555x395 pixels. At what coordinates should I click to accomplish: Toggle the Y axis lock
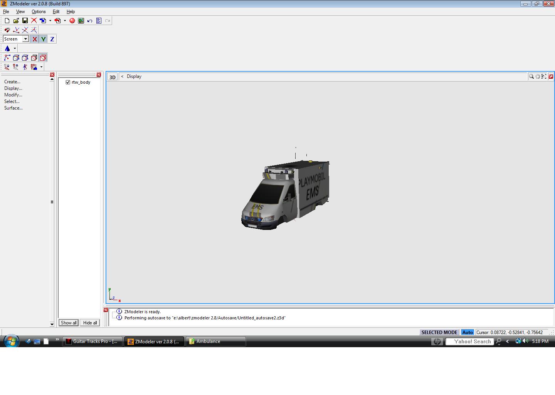(x=43, y=39)
